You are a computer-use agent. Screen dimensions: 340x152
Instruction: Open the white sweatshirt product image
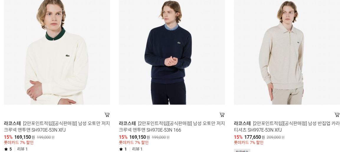click(x=57, y=52)
